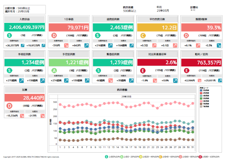
Task: Click the S rank badge under 入院収益
Action: (10, 36)
